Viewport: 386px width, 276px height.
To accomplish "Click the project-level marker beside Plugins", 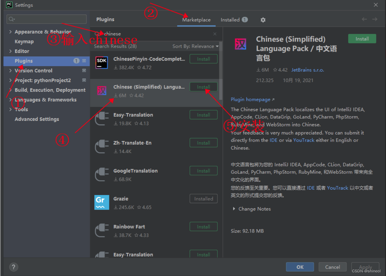I will tap(84, 61).
